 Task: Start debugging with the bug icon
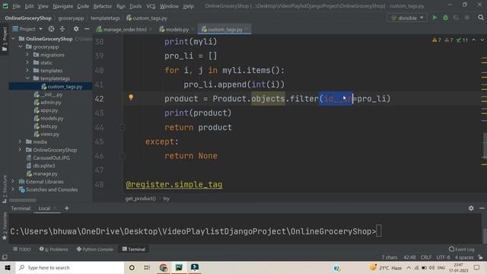pos(445,18)
